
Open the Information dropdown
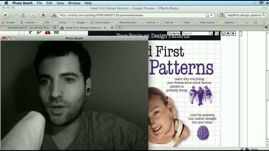click(102, 22)
